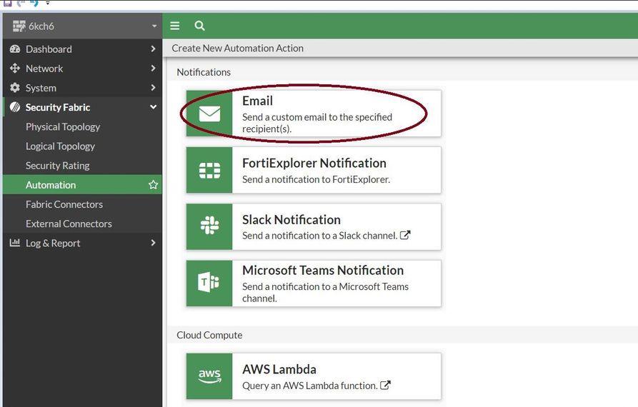This screenshot has height=407, width=638.
Task: Toggle the Automation favorite star
Action: pyautogui.click(x=153, y=185)
